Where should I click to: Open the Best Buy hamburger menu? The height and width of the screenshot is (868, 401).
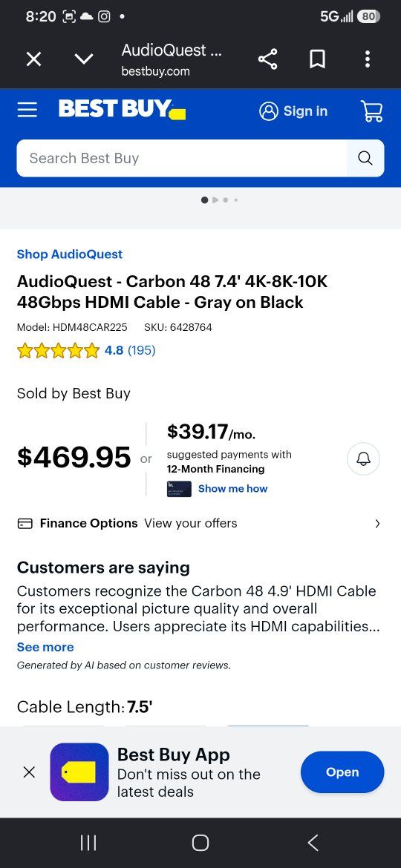27,110
